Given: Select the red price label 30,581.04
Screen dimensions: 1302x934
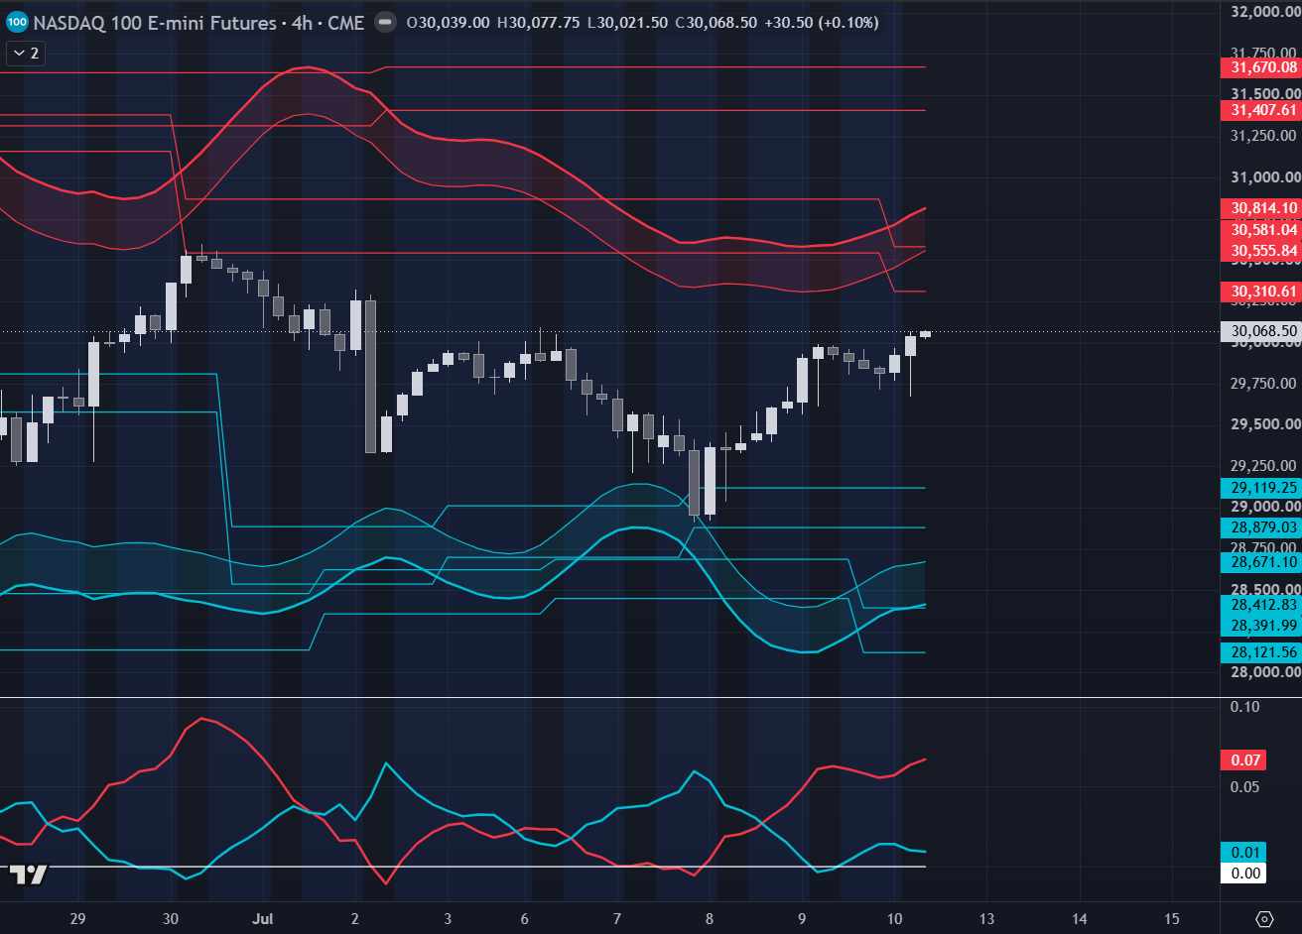Looking at the screenshot, I should click(1263, 229).
